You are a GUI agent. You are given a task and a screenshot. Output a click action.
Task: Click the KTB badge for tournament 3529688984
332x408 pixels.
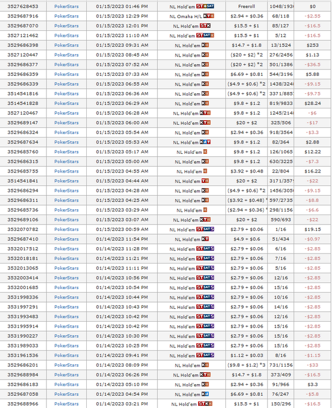point(205,374)
